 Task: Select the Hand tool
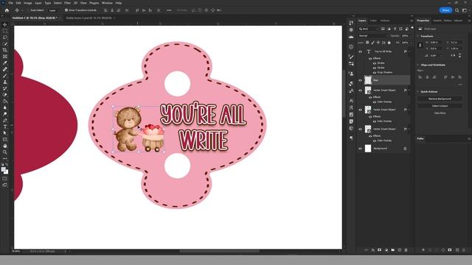pos(5,146)
